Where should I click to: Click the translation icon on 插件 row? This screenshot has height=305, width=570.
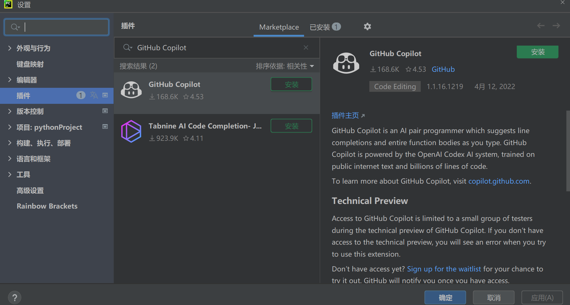[x=94, y=95]
